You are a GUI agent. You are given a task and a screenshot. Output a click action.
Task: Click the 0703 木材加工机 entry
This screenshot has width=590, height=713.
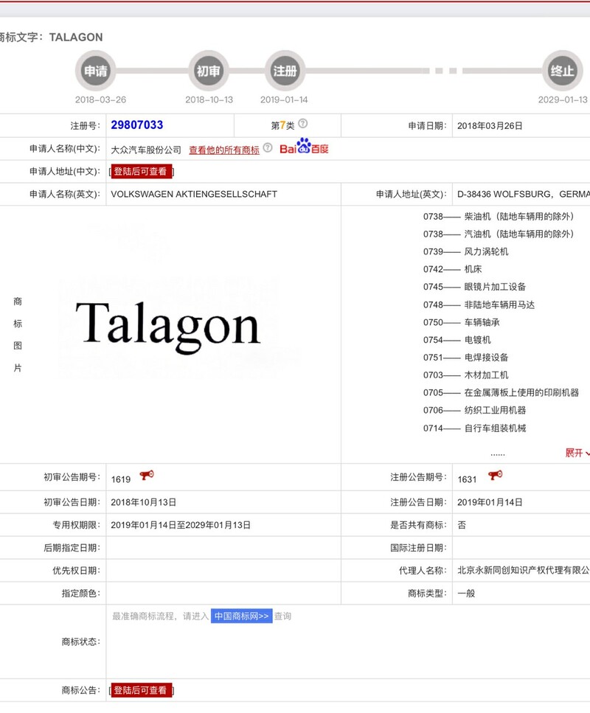466,375
